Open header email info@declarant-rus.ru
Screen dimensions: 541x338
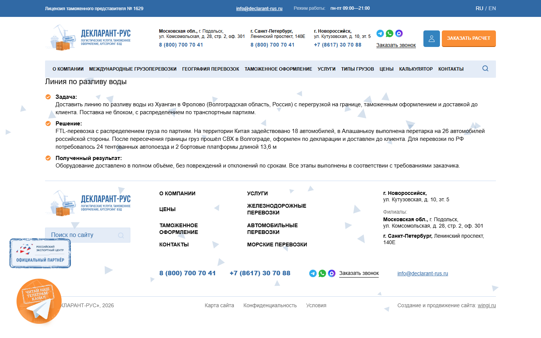259,8
